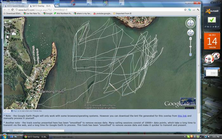Screen dimensions: 222x139
Task: Click the Google Earth look-around compass control
Action: [190, 23]
